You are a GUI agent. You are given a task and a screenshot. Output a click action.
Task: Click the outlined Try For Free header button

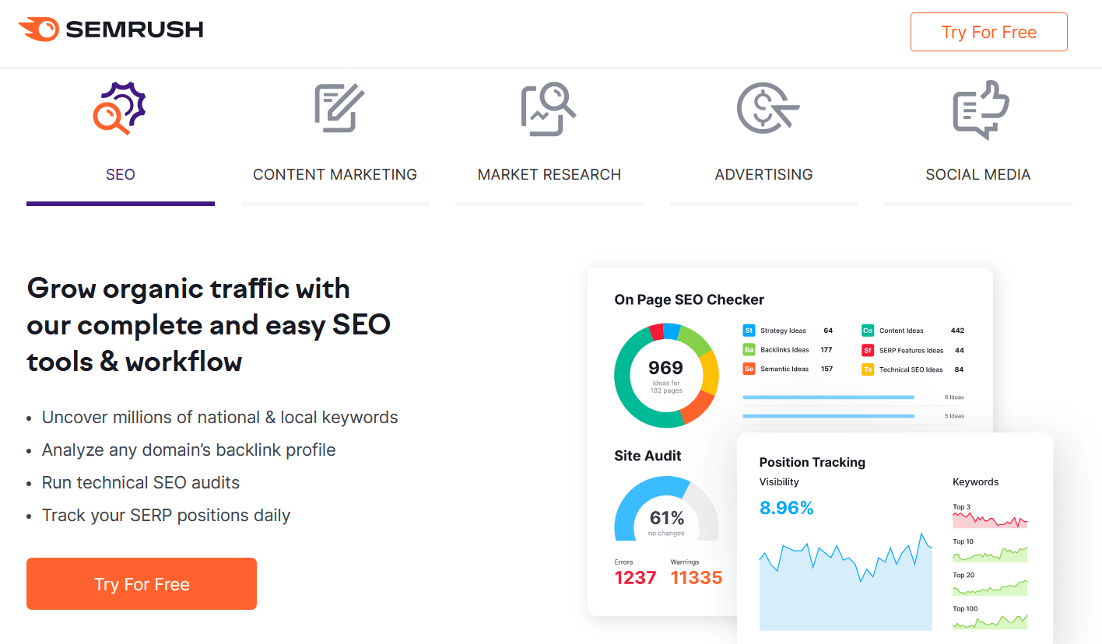[988, 32]
